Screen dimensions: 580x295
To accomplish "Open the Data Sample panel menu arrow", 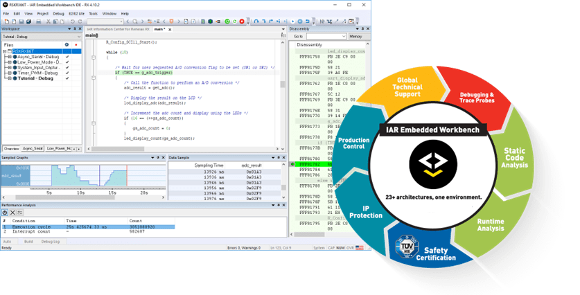I will coord(273,157).
